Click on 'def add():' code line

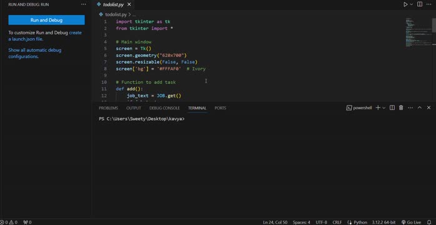pyautogui.click(x=129, y=89)
